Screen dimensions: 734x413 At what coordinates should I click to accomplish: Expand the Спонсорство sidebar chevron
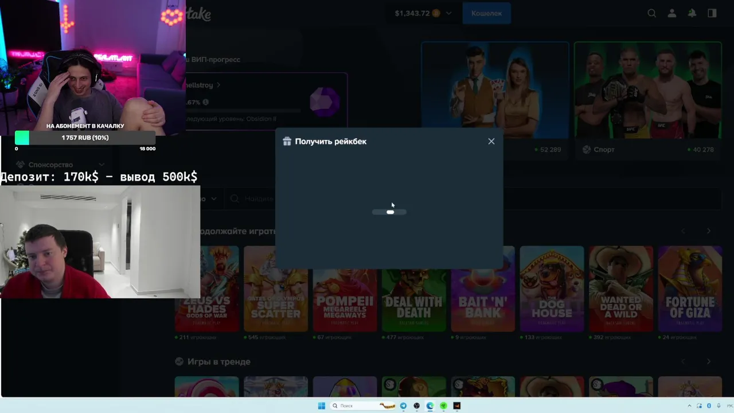[x=101, y=165]
